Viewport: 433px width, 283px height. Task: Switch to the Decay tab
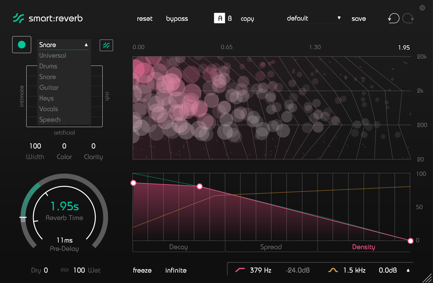pyautogui.click(x=179, y=247)
